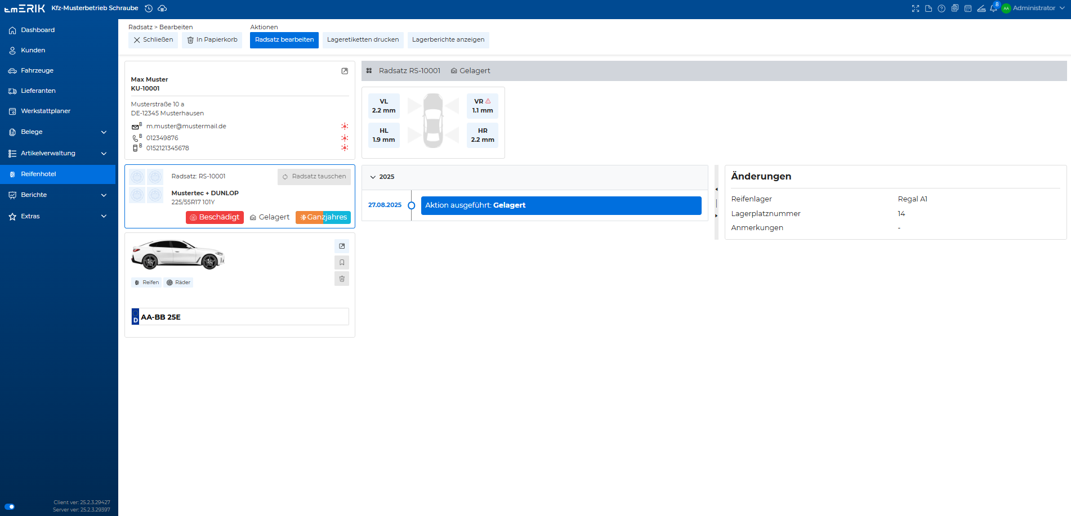1071x516 pixels.
Task: Click Radsatz bearbeiten button
Action: tap(284, 40)
